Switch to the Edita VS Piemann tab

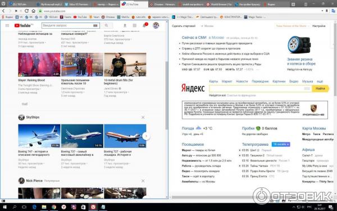78,4
